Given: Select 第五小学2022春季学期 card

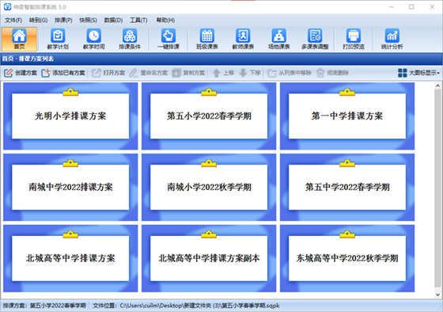Looking at the screenshot, I should tap(209, 116).
